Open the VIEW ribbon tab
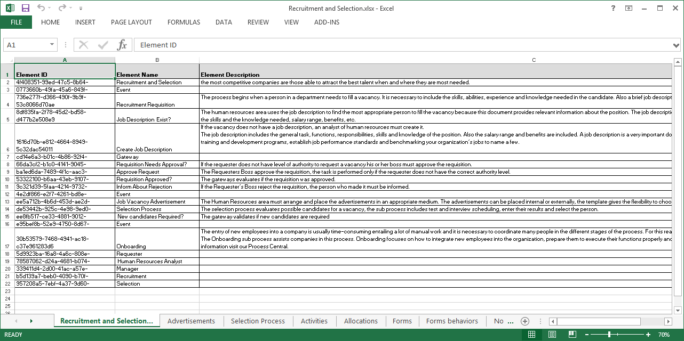Screen dimensions: 684x341 pos(291,22)
